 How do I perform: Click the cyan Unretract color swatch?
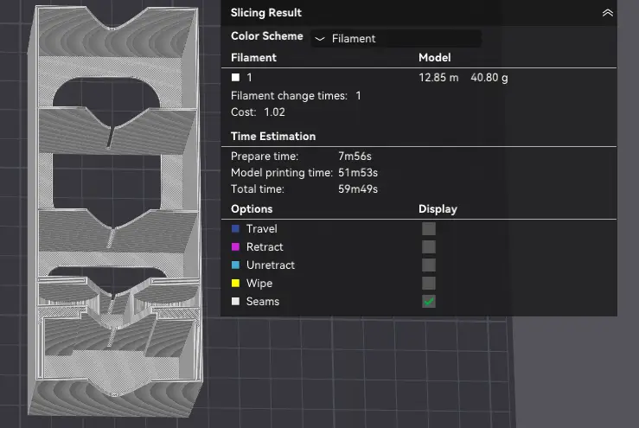point(235,265)
